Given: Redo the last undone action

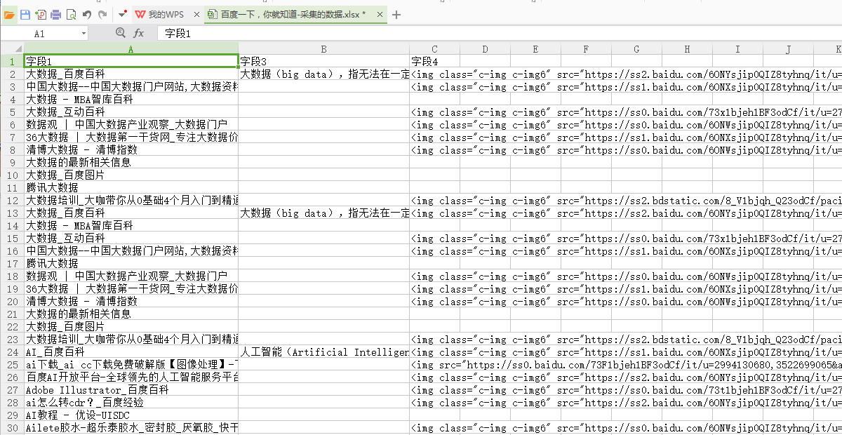Looking at the screenshot, I should [x=102, y=14].
